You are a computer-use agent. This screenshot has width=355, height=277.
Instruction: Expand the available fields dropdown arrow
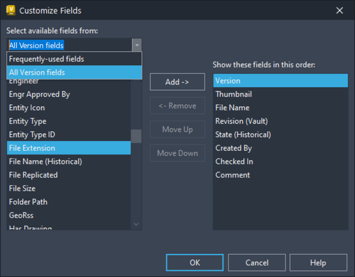[137, 45]
